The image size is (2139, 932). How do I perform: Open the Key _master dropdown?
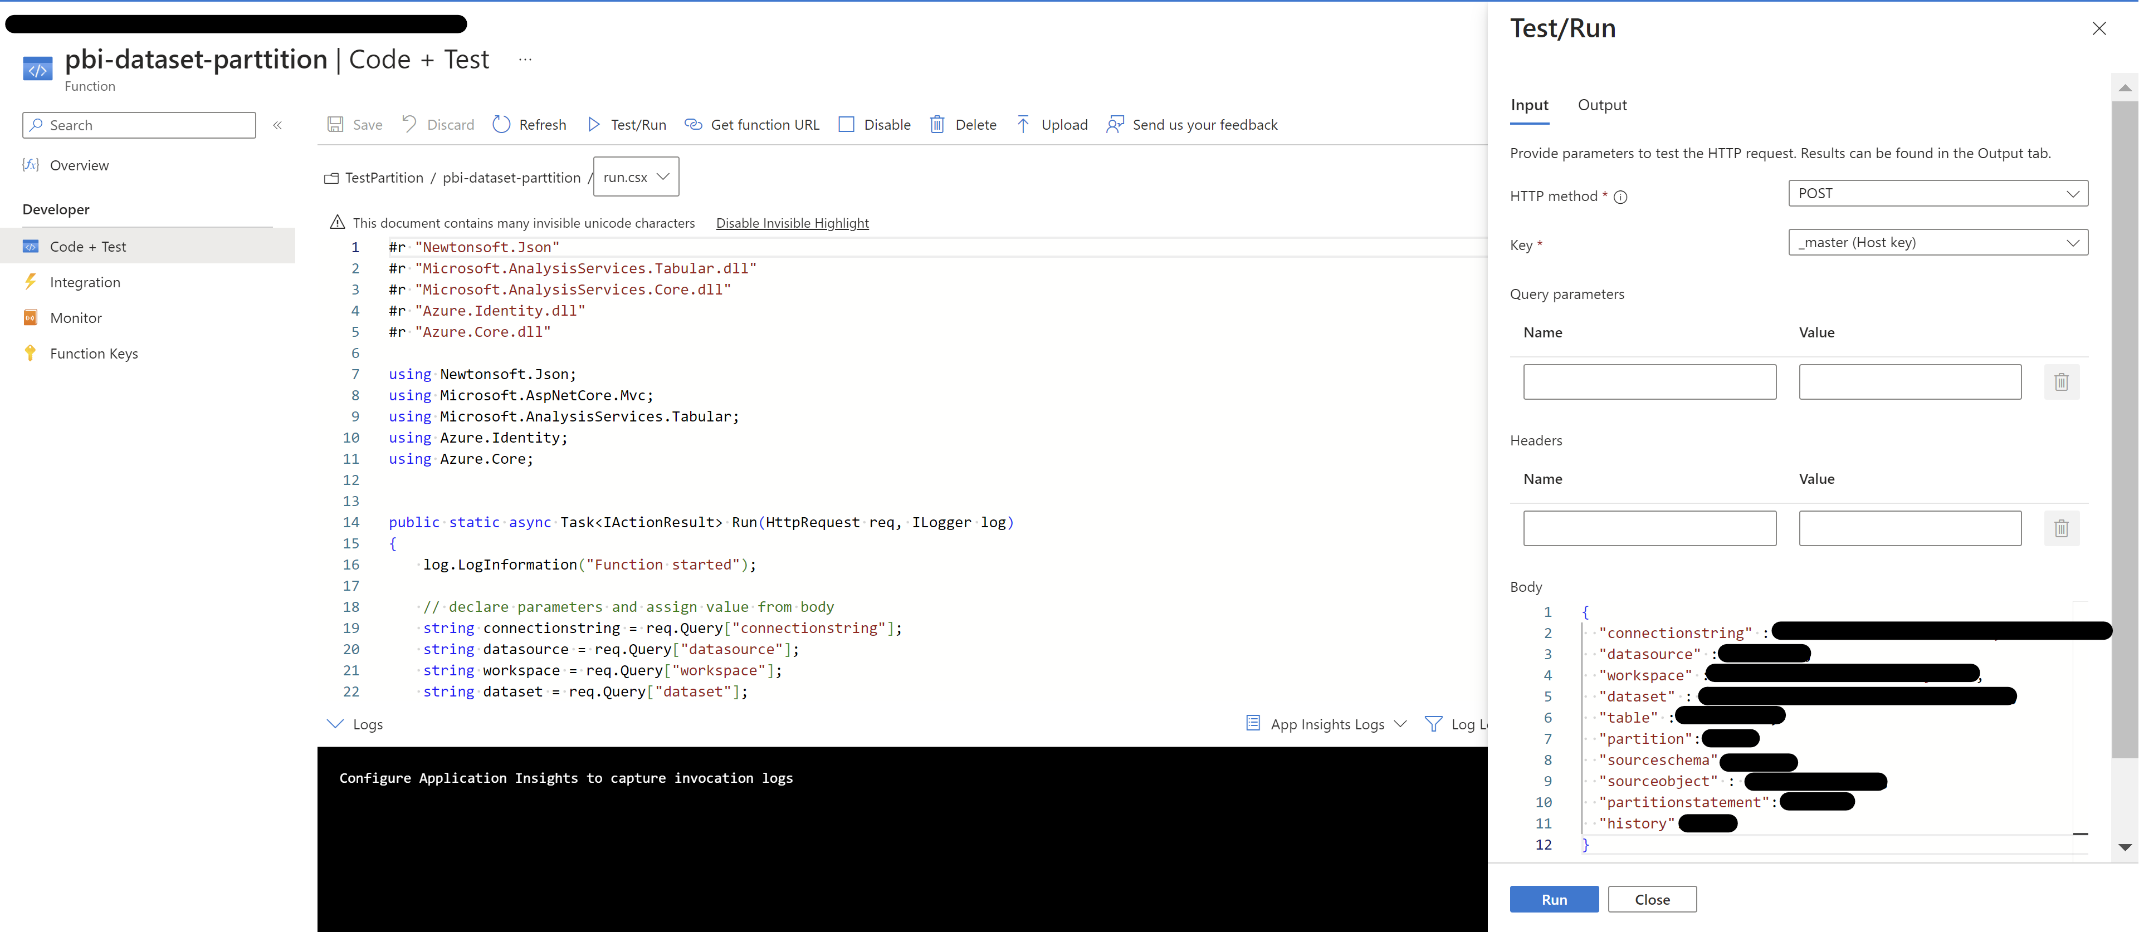1938,242
